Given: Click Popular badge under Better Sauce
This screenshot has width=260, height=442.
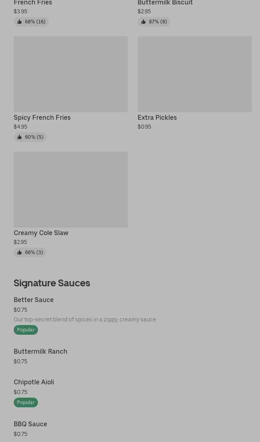Looking at the screenshot, I should tap(26, 330).
